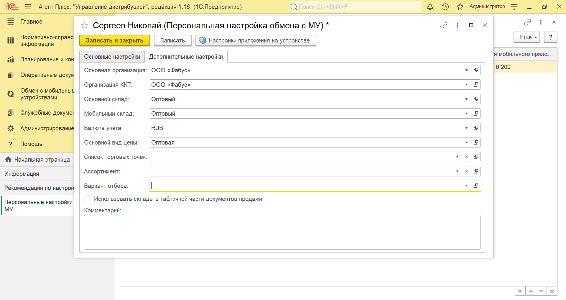Click the question mark help button
Screen dimensions: 566x300
[550, 37]
